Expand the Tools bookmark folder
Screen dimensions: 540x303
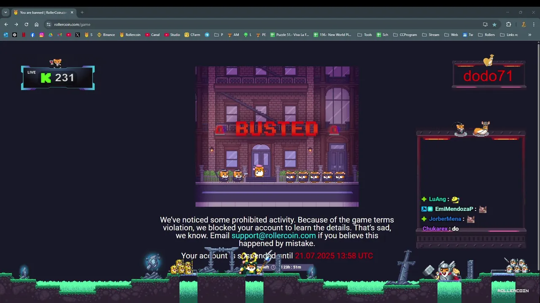364,35
